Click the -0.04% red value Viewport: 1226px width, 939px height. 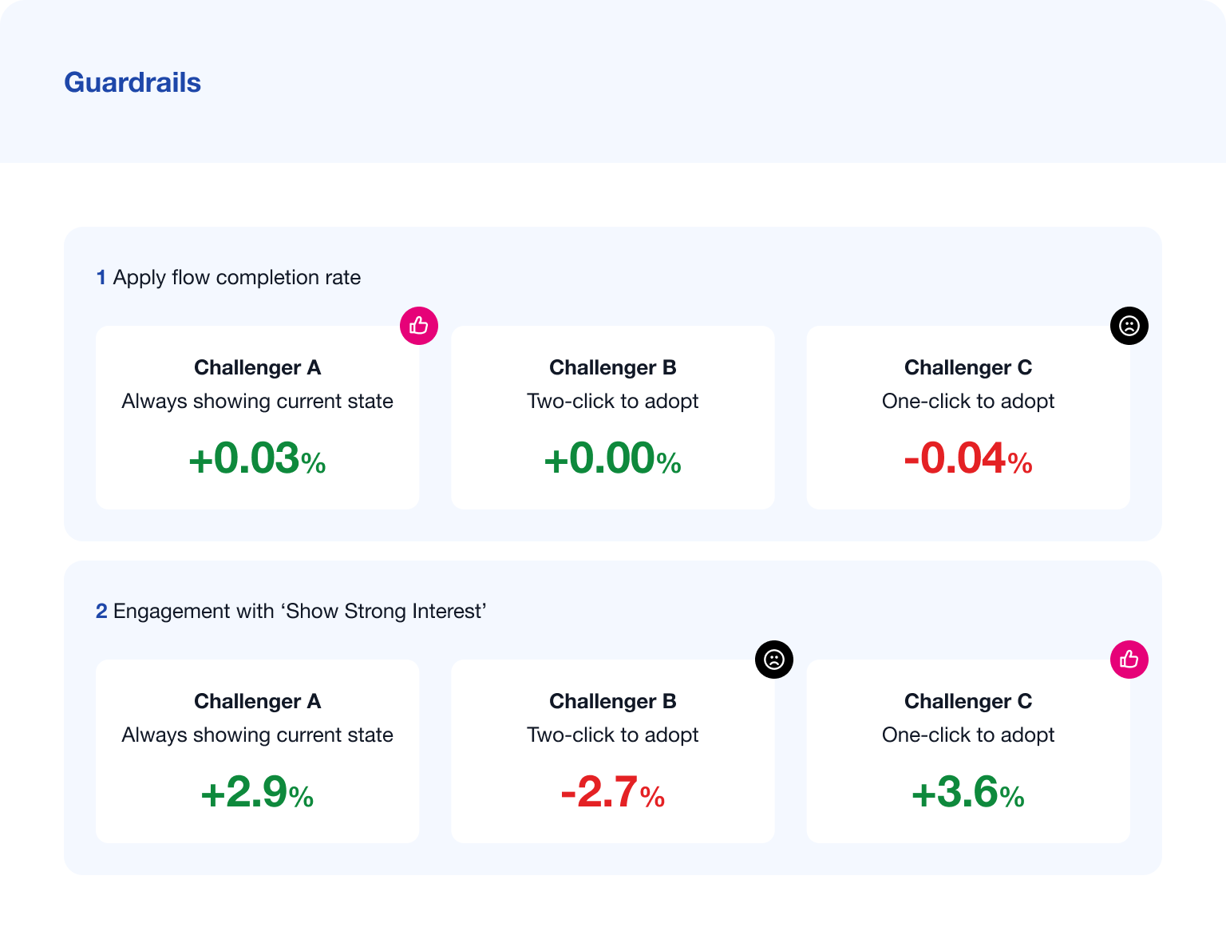(x=968, y=459)
